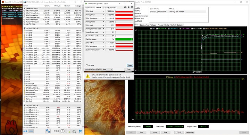The width and height of the screenshot is (250, 135).
Task: Open the GPU-Z hamburger menu icon
Action: pyautogui.click(x=132, y=7)
